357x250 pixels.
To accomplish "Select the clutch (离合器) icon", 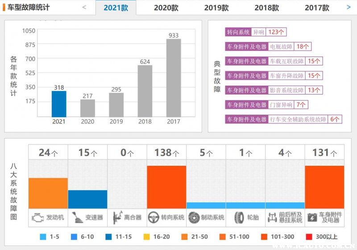I will (x=117, y=217).
